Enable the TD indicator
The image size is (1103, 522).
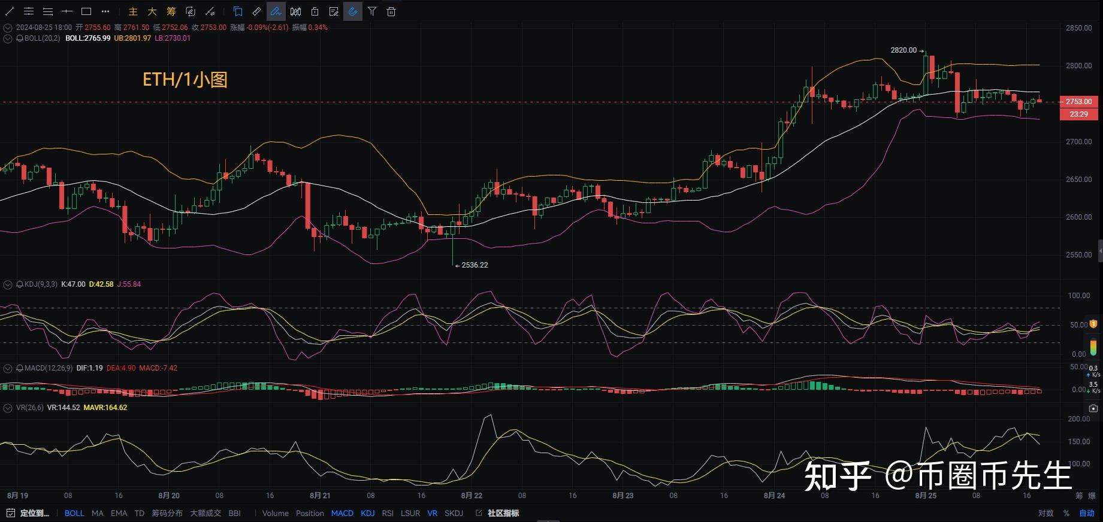(x=140, y=513)
